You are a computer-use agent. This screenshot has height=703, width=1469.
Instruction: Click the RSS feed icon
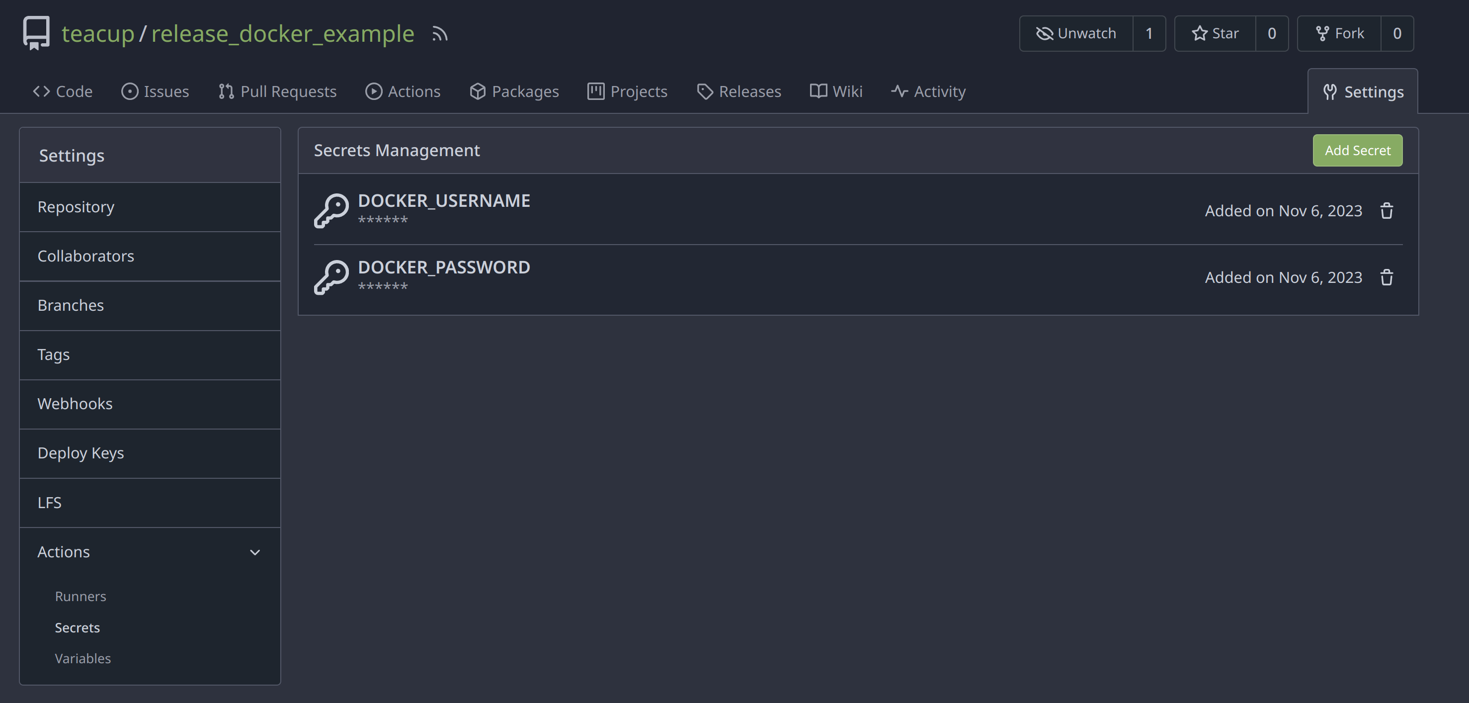pos(440,34)
